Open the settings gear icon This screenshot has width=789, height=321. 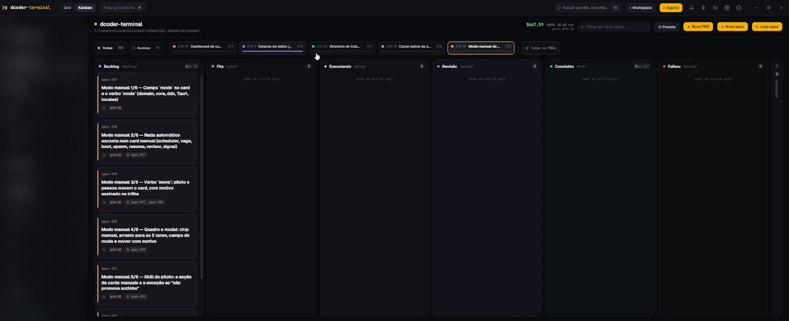coord(727,8)
